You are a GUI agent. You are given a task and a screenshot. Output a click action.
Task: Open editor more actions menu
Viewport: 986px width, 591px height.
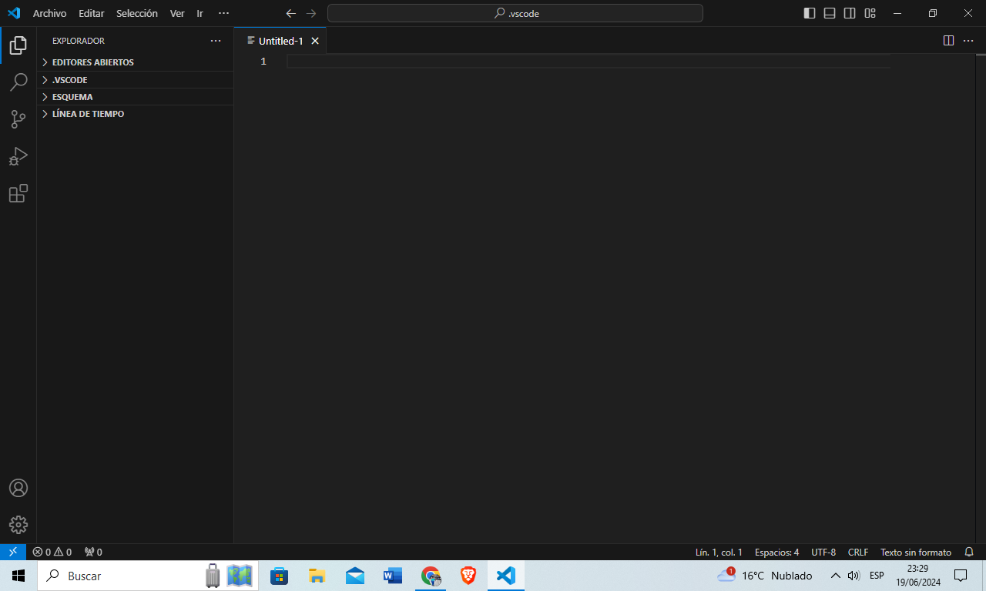point(968,41)
